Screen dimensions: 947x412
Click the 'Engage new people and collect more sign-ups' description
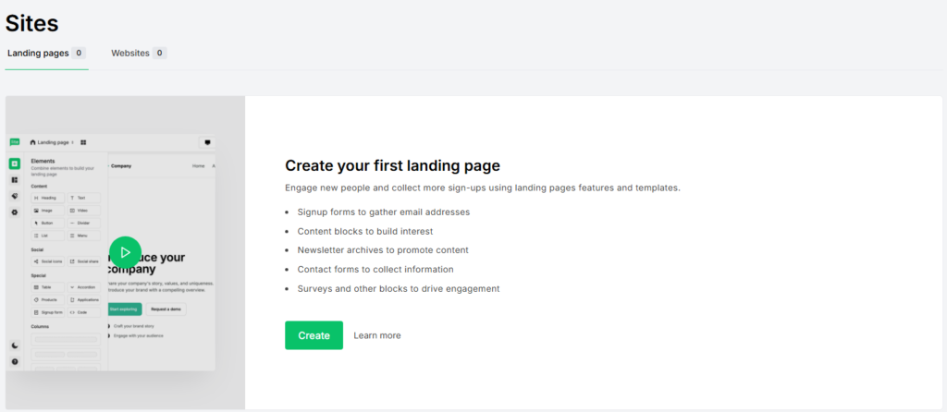[x=483, y=188]
